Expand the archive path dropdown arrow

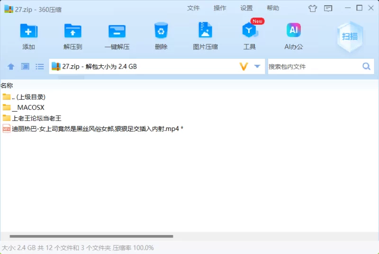[257, 67]
